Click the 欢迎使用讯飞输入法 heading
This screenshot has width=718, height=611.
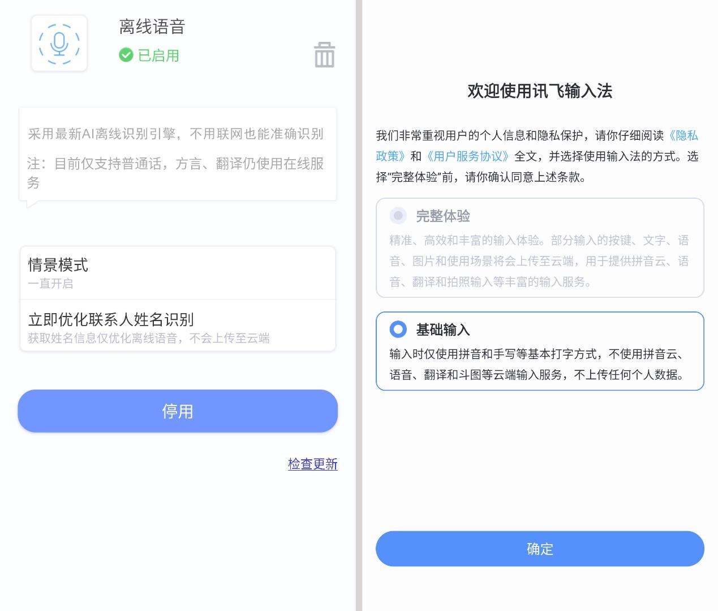click(x=539, y=91)
